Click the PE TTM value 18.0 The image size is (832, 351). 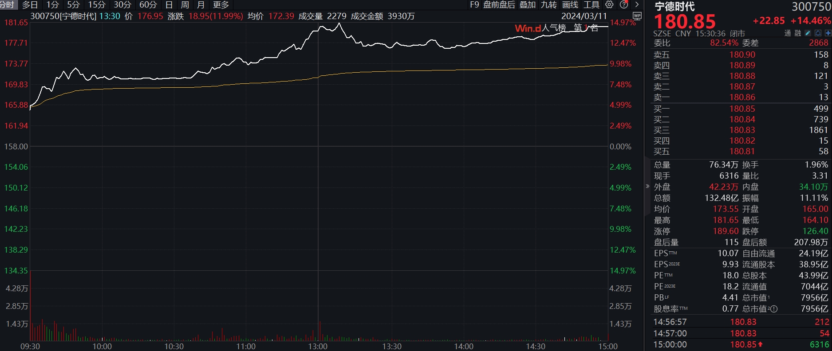coord(730,275)
